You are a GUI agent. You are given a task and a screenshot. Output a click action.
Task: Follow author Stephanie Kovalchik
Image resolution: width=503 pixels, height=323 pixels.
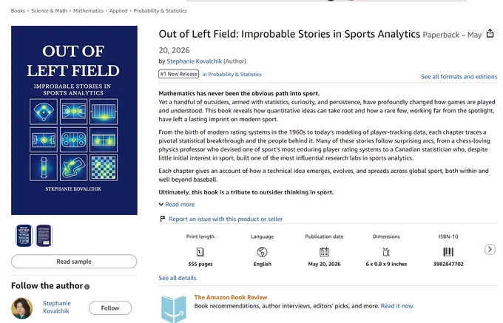[110, 308]
